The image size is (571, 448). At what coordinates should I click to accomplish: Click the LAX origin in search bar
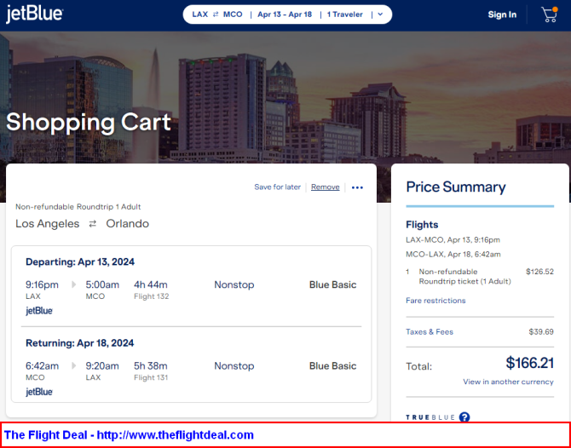[200, 14]
